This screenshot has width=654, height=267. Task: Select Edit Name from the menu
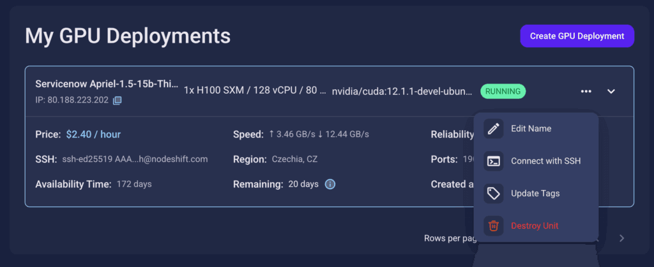click(x=531, y=129)
